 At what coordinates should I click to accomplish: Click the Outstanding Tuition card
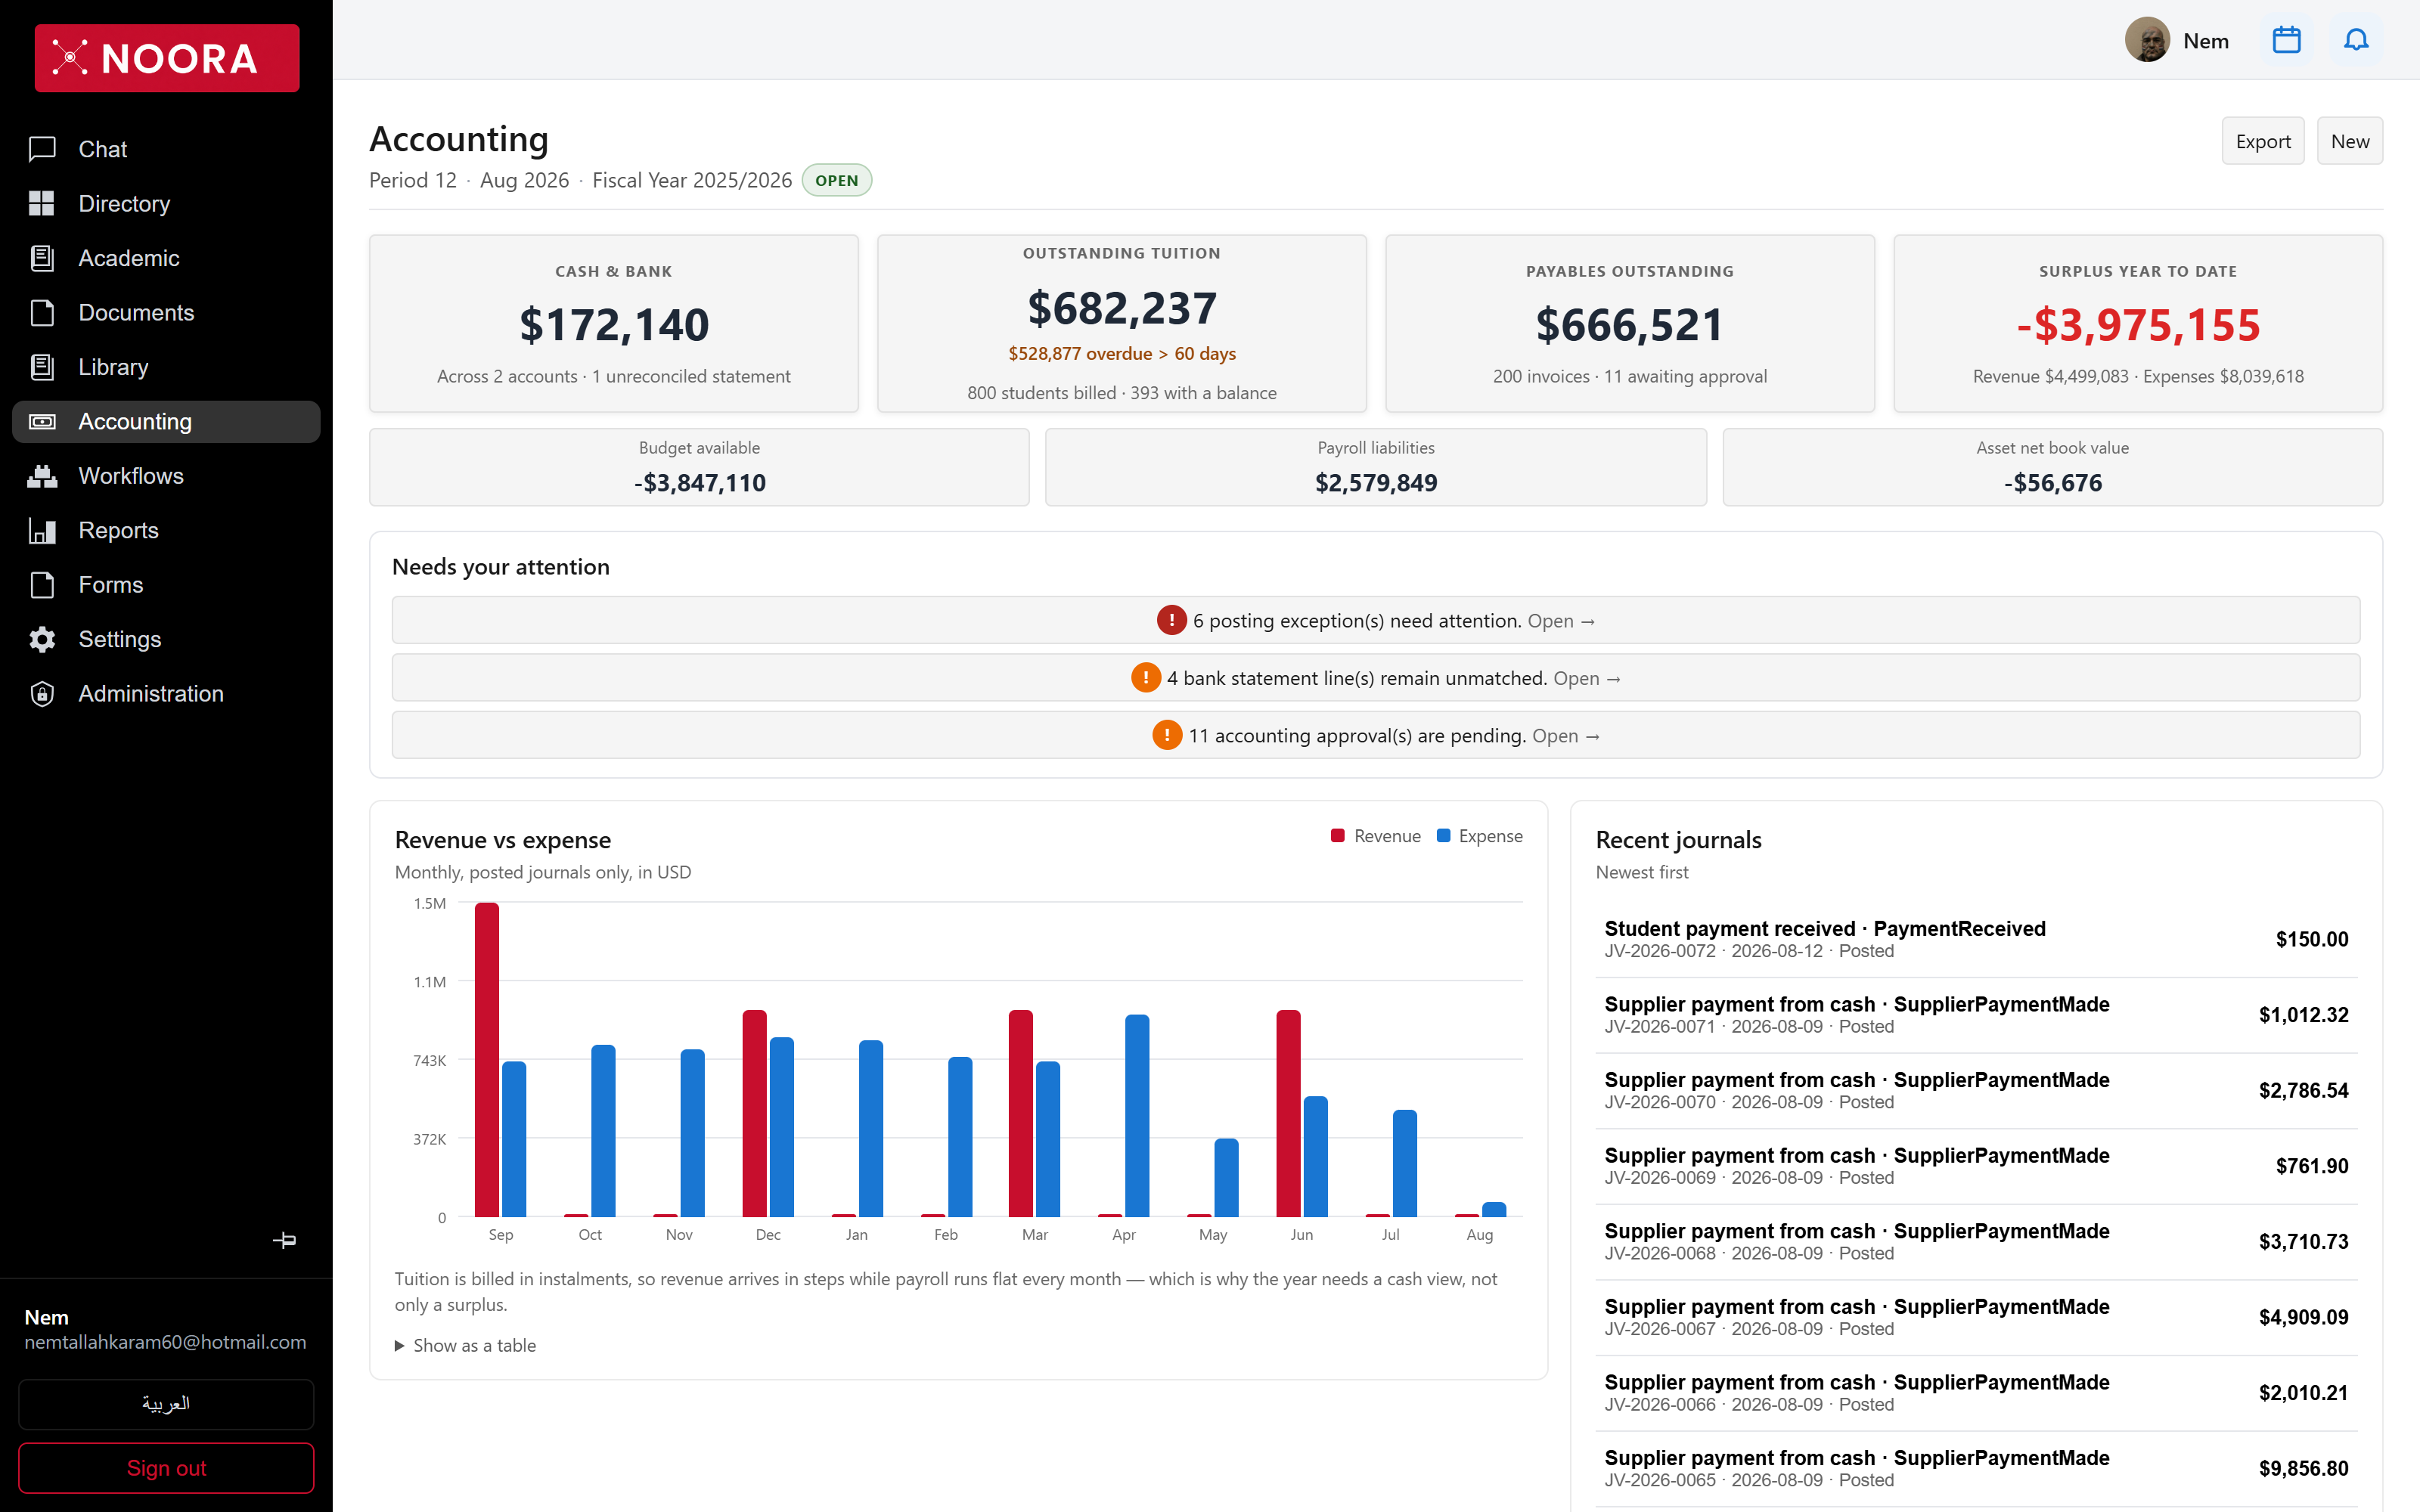1122,323
